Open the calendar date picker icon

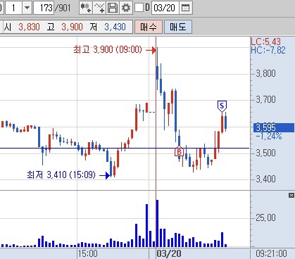185,8
